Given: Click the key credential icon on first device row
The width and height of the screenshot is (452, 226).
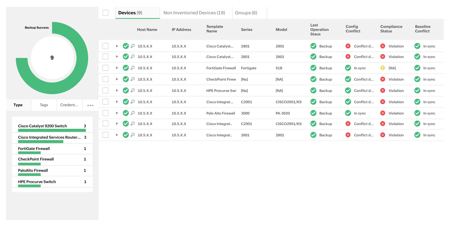Looking at the screenshot, I should point(133,46).
